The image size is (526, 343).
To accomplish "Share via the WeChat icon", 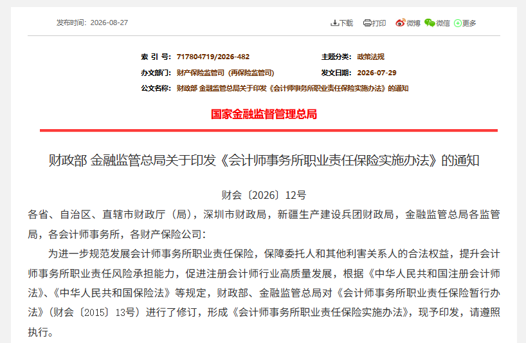I will (x=430, y=23).
